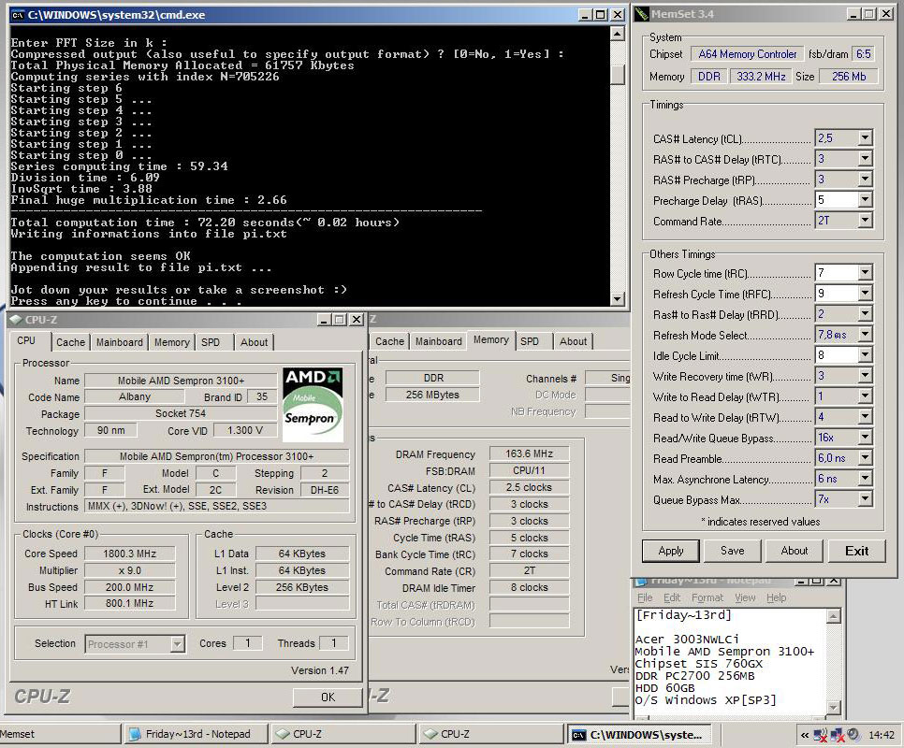The width and height of the screenshot is (904, 748).
Task: Open Command Rate dropdown in MemSet
Action: coord(865,221)
